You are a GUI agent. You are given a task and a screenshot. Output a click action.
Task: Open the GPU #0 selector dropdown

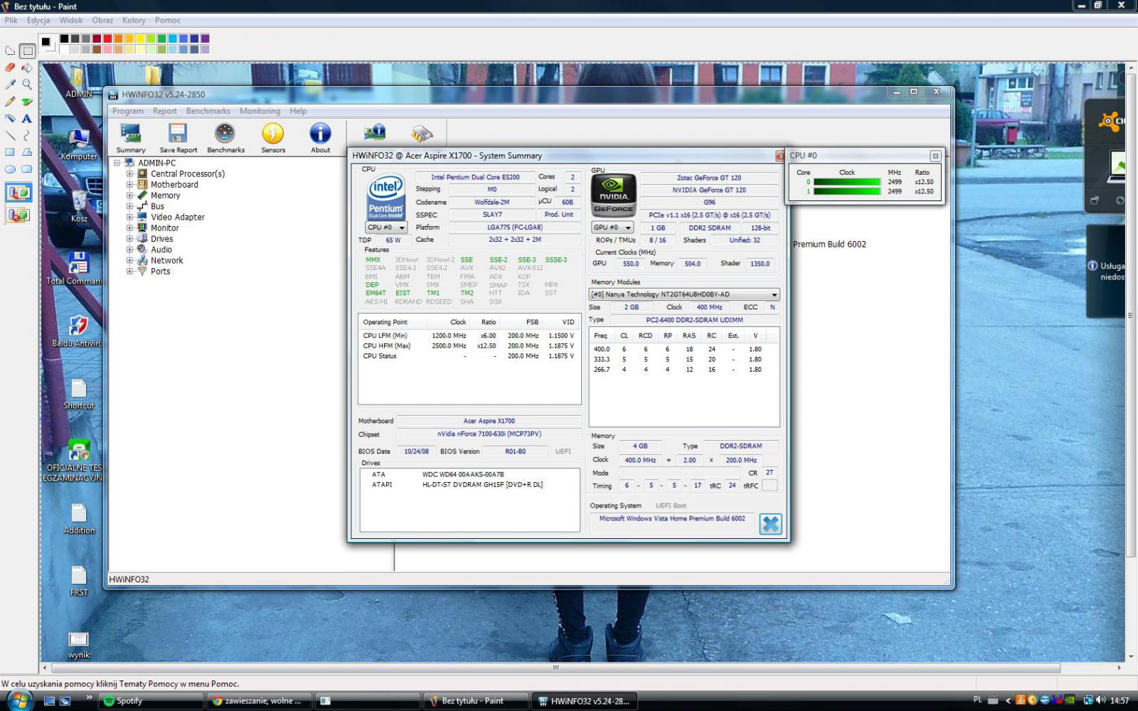click(612, 228)
